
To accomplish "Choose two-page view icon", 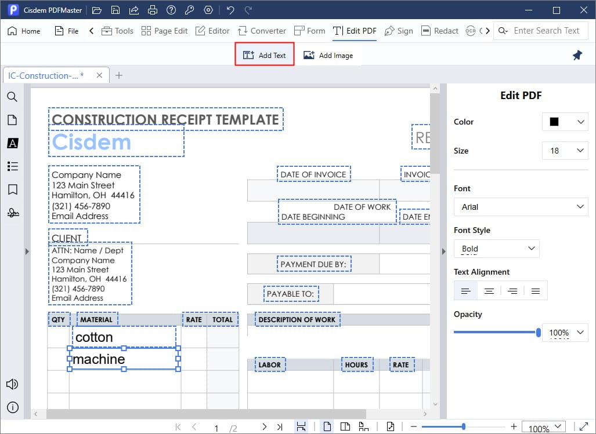I will [x=345, y=427].
